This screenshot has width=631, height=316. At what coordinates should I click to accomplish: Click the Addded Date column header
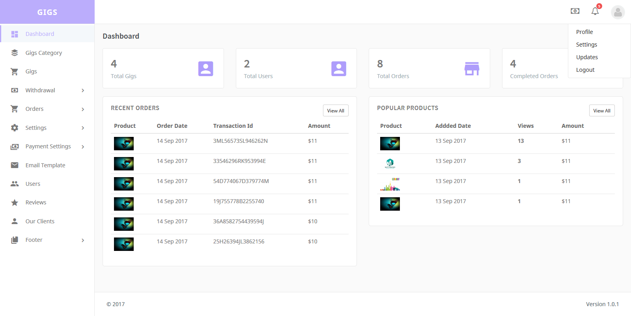click(453, 126)
